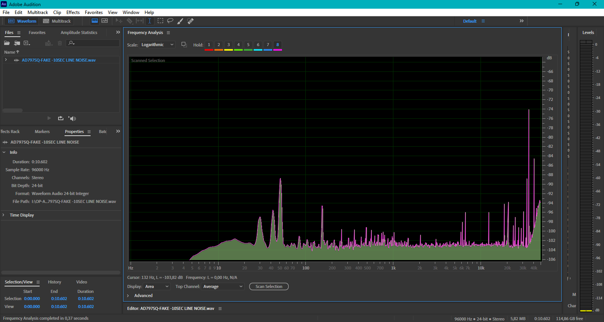Open the Favorites menu
This screenshot has height=322, width=604.
point(94,12)
